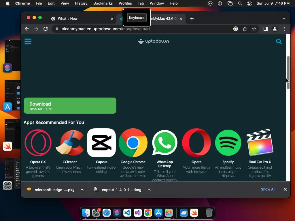Open the Spotify app icon
295x221 pixels.
[228, 143]
